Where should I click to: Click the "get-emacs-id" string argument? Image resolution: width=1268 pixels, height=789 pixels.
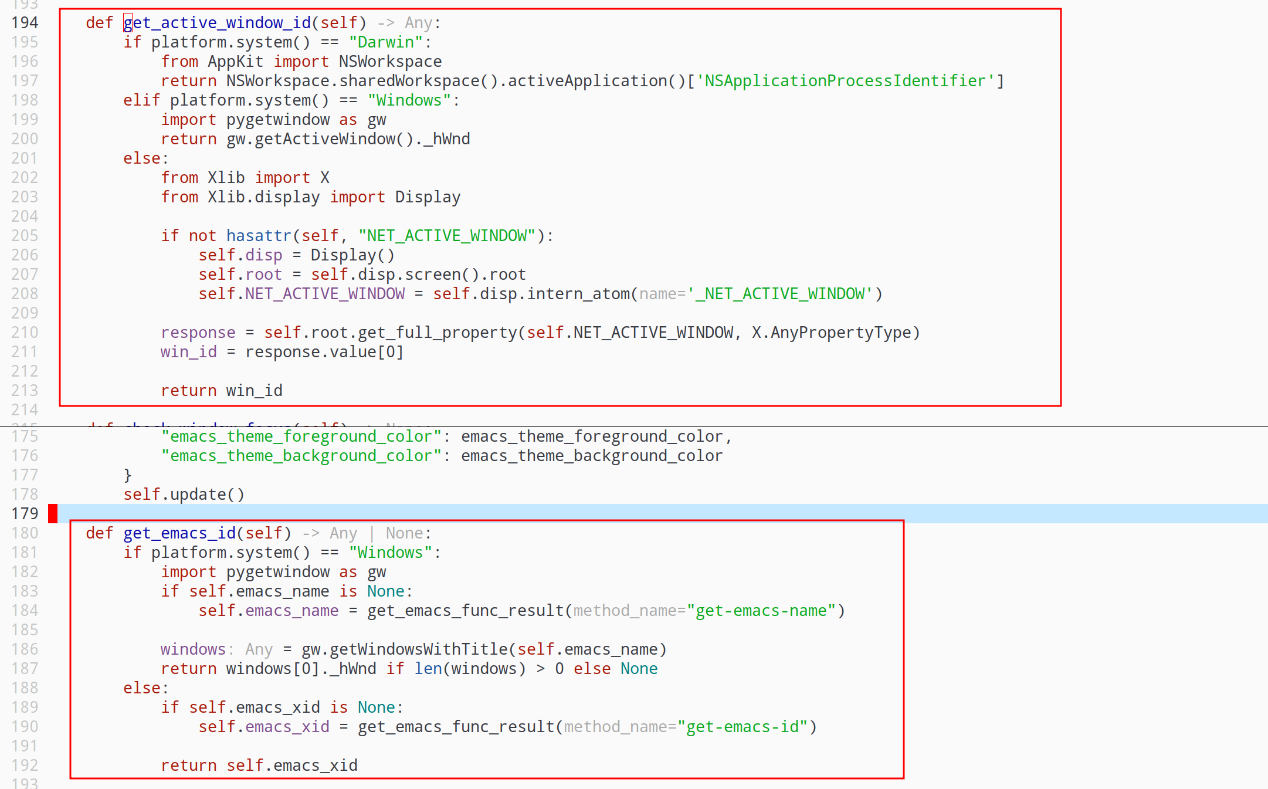pyautogui.click(x=743, y=726)
